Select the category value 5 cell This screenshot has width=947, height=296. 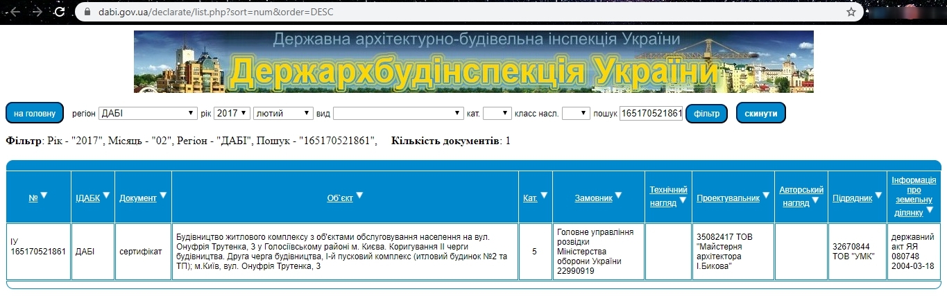coord(534,251)
